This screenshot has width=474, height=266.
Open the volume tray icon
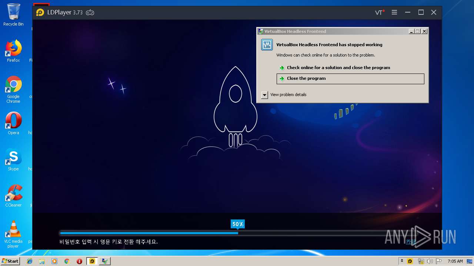click(430, 261)
